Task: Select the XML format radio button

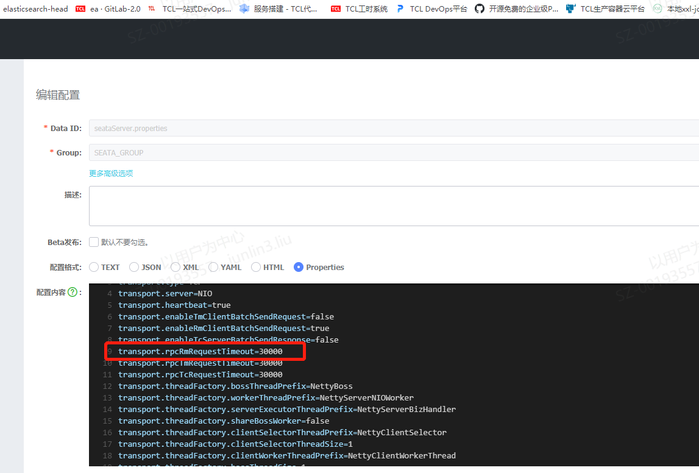Action: (175, 267)
